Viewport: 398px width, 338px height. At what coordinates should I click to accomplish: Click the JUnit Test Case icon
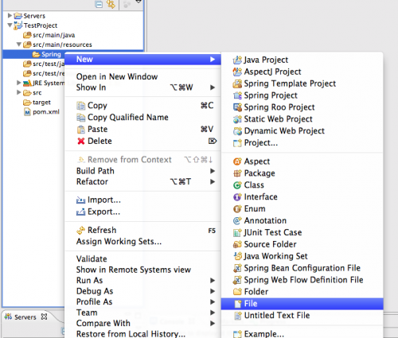(x=237, y=232)
